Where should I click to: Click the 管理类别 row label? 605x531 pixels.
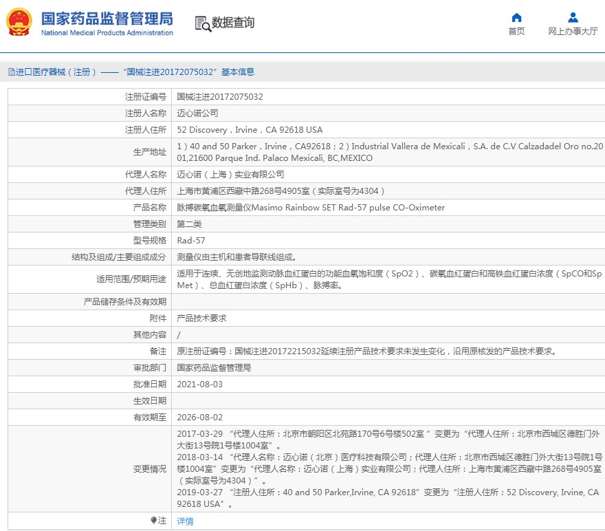coord(150,224)
